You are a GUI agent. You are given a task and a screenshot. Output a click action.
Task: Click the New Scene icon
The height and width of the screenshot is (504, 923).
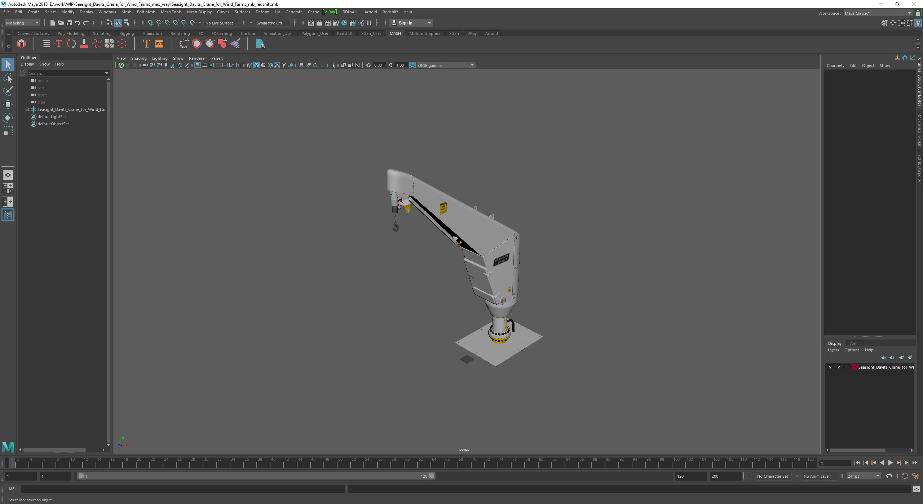pyautogui.click(x=52, y=23)
